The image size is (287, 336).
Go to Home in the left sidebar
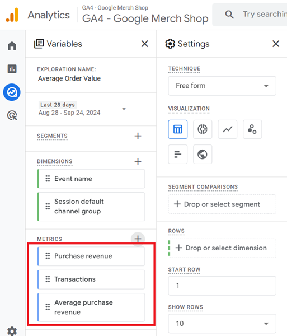pos(12,45)
